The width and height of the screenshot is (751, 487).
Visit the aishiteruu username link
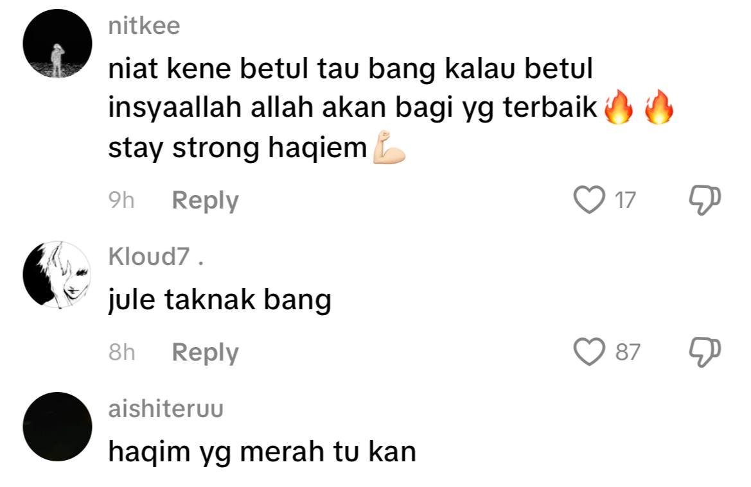(x=166, y=409)
